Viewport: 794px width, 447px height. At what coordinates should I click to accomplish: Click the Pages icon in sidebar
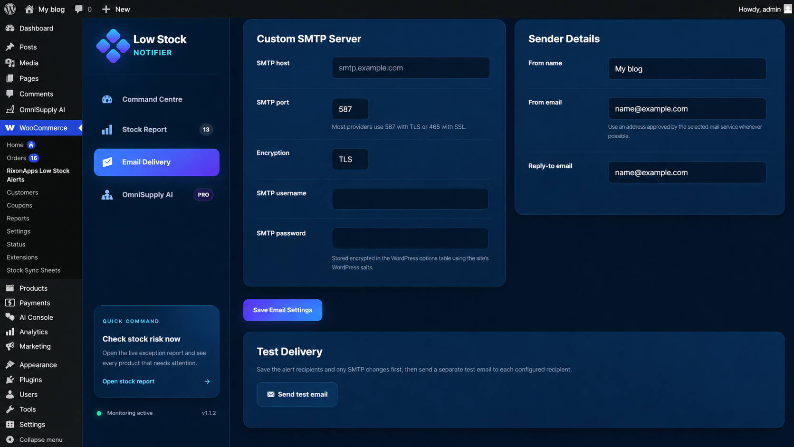[10, 78]
